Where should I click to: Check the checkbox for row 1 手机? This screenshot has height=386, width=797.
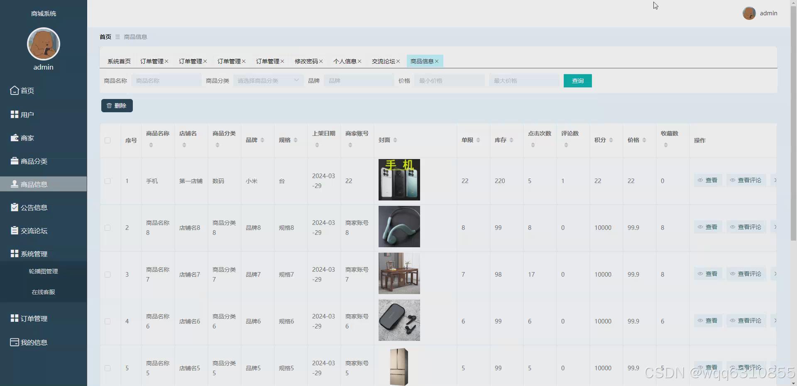tap(108, 181)
